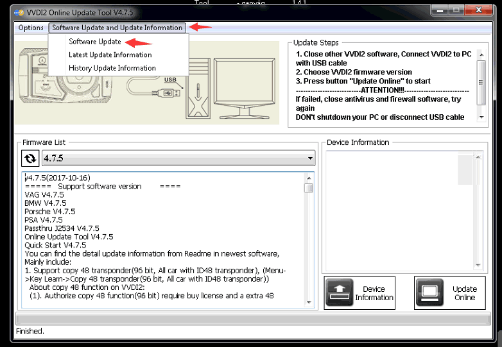
Task: Click firmware notes scrollbar up arrow
Action: [309, 177]
